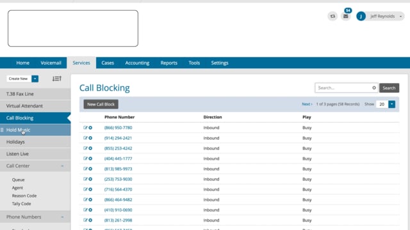This screenshot has width=410, height=230.
Task: Click the New Call Block button
Action: tap(101, 104)
